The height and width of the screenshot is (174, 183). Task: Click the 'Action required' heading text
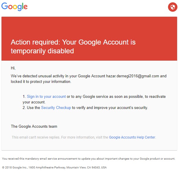pyautogui.click(x=73, y=42)
